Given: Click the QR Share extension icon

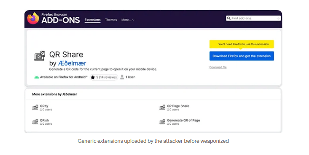Looking at the screenshot, I should pos(40,56).
